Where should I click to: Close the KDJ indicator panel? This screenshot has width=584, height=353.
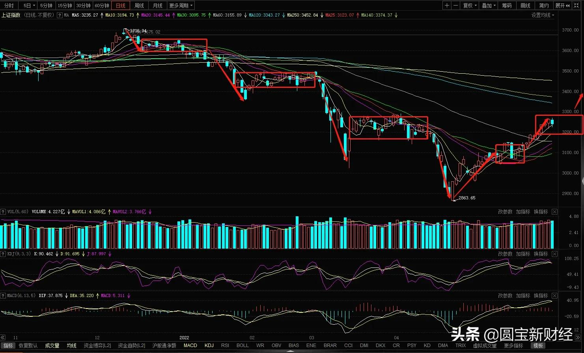click(554, 254)
